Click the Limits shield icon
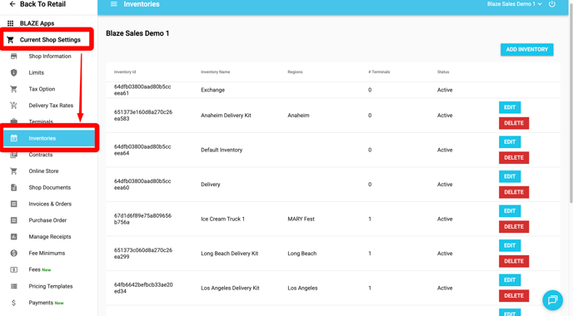This screenshot has width=573, height=316. coord(14,72)
